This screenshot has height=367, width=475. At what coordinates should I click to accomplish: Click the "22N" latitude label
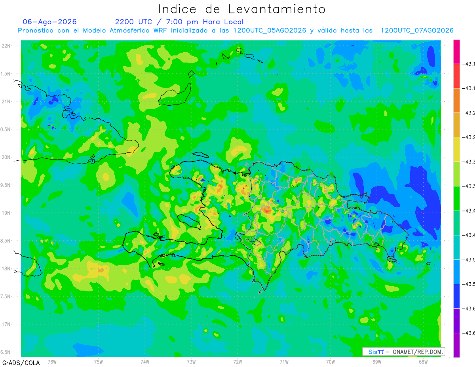coord(7,46)
